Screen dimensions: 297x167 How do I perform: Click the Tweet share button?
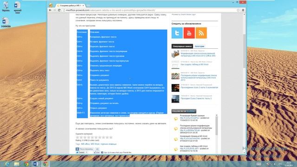coord(80,153)
